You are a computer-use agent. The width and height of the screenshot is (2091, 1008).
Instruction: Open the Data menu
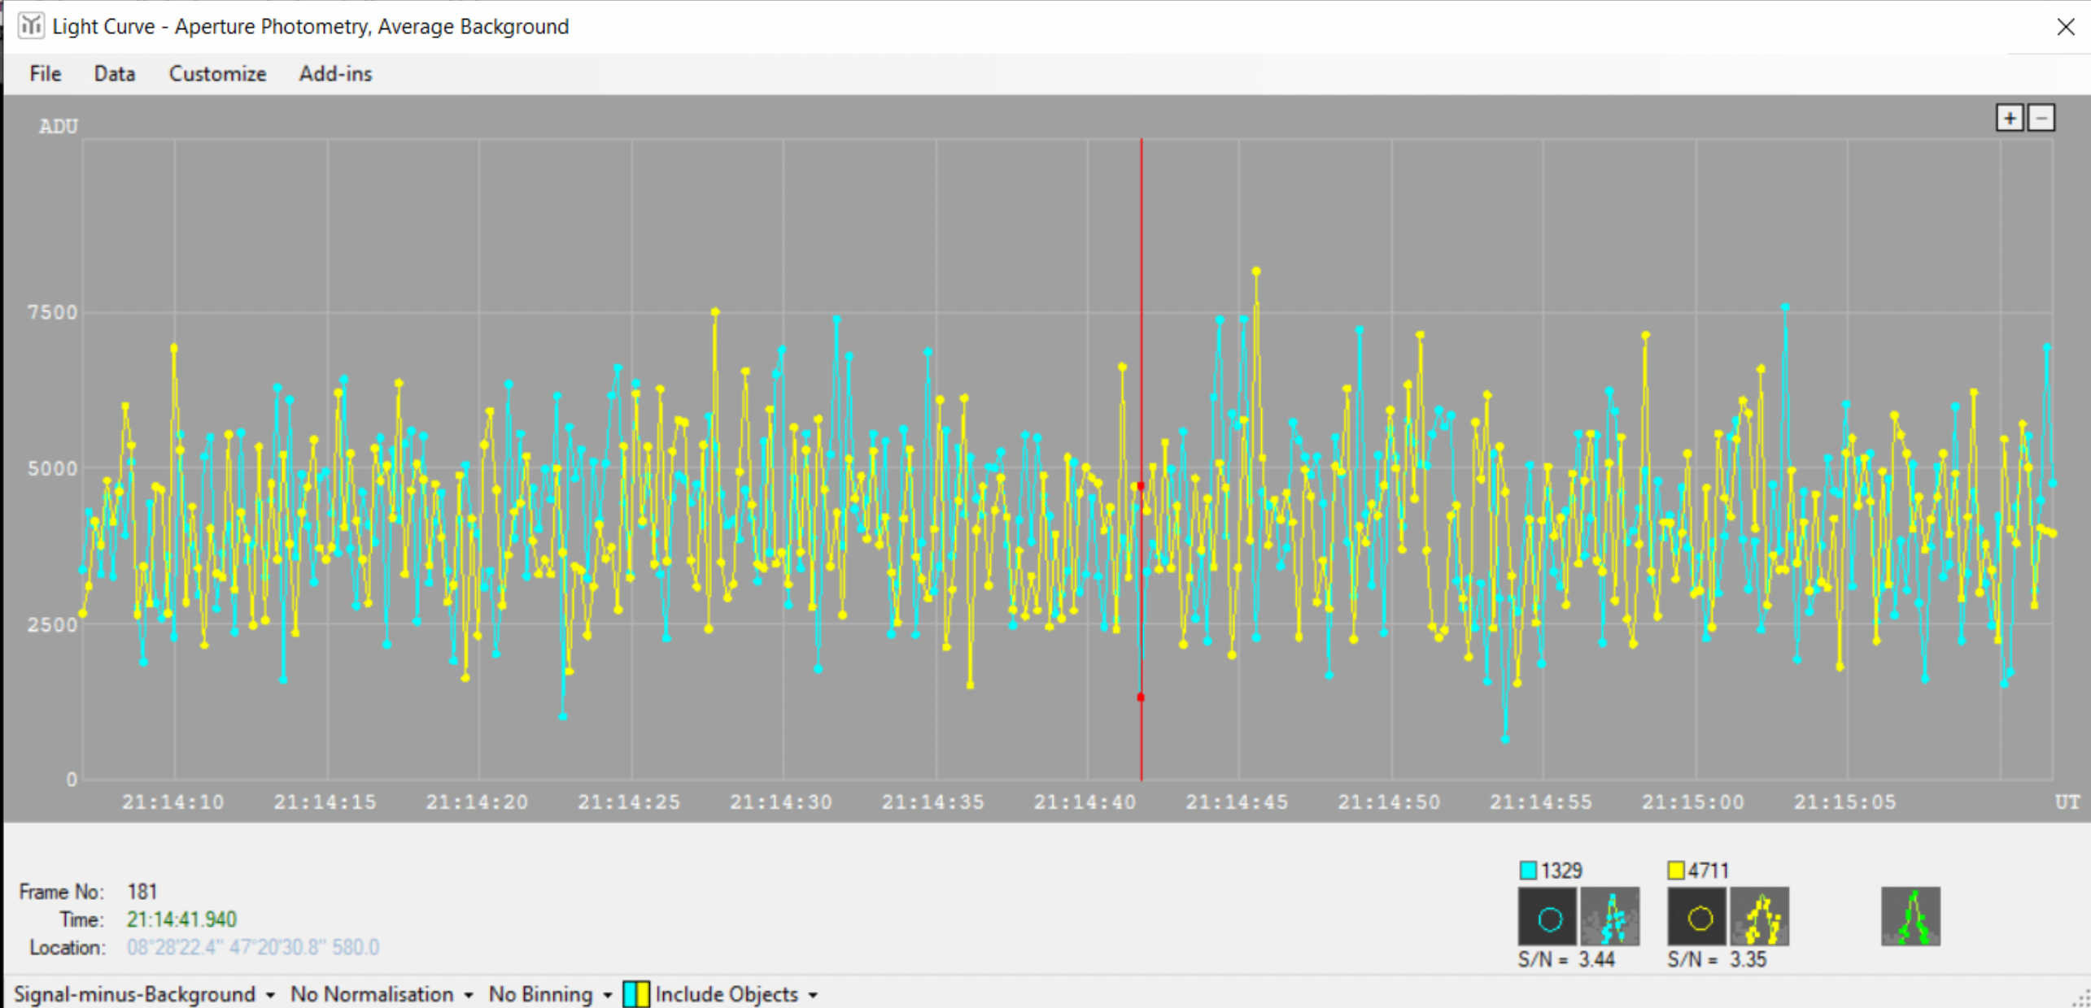[114, 74]
